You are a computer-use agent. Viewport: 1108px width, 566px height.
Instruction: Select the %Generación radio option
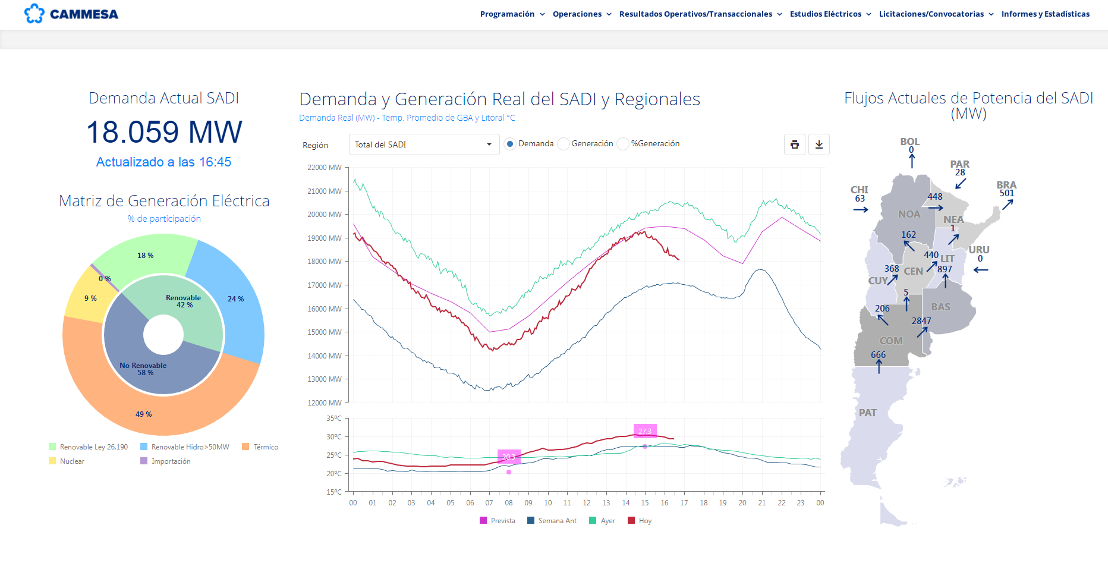[623, 144]
